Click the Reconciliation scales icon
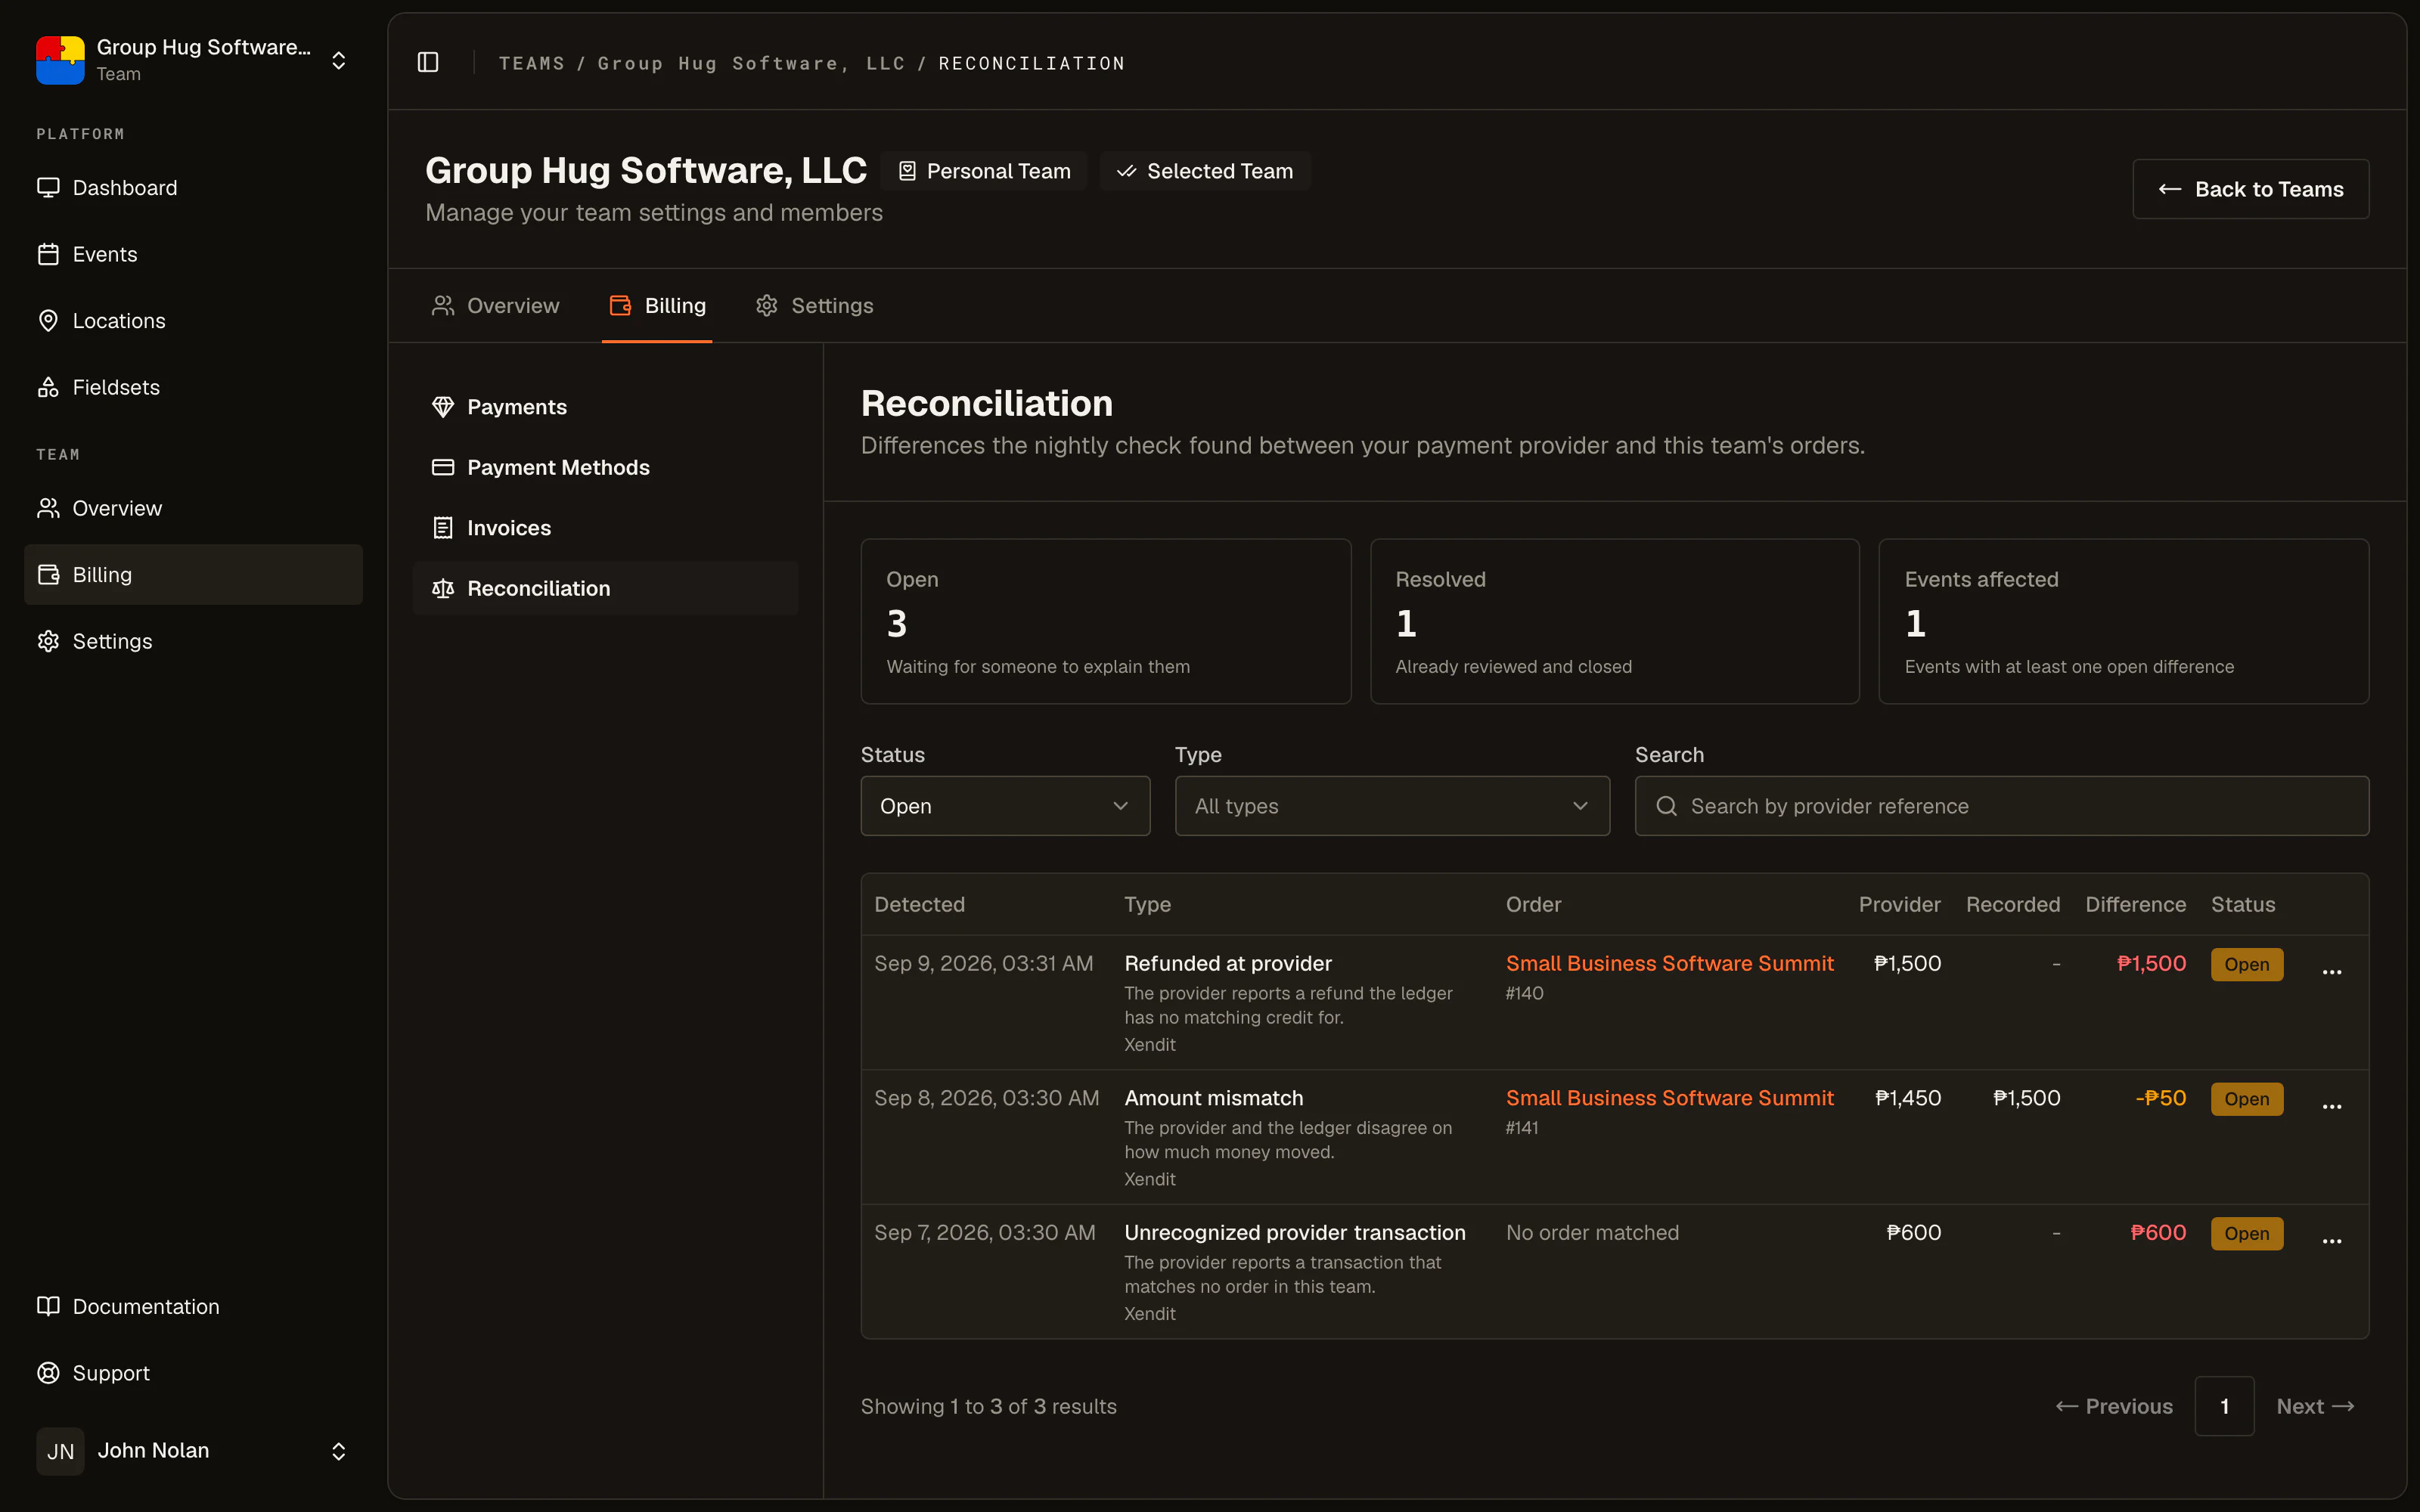The width and height of the screenshot is (2420, 1512). [443, 588]
